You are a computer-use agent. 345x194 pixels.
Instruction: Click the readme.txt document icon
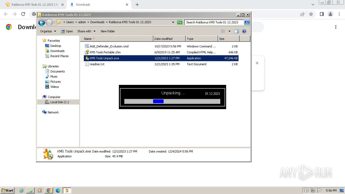87,64
